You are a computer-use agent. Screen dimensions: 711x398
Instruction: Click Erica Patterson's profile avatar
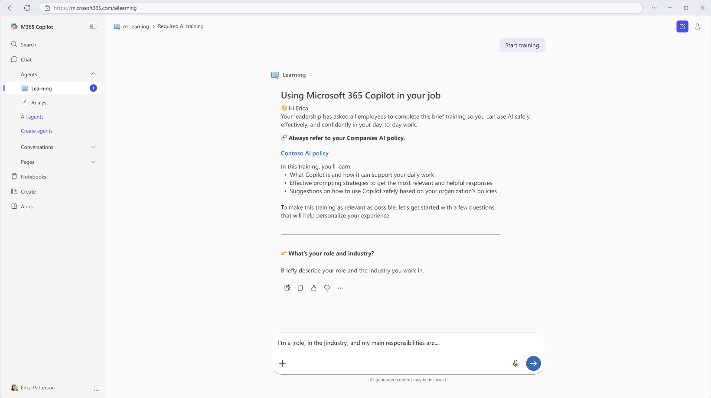click(14, 388)
